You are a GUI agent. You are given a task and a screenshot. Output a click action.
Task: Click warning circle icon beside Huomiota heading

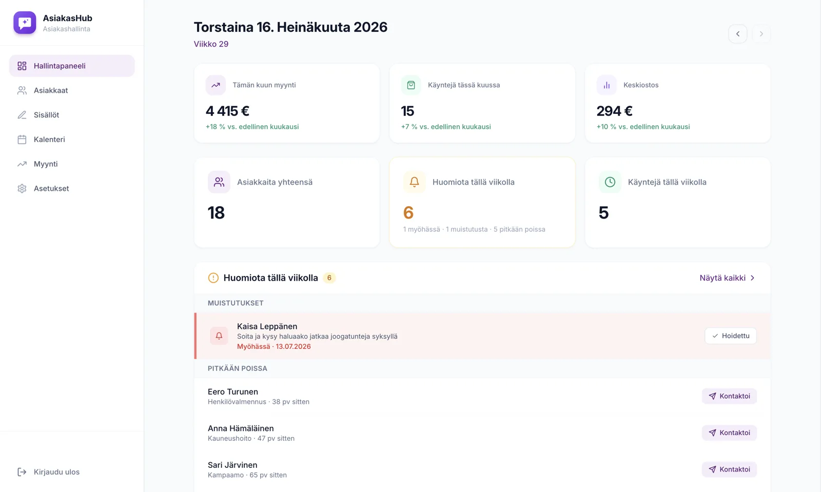(x=213, y=278)
